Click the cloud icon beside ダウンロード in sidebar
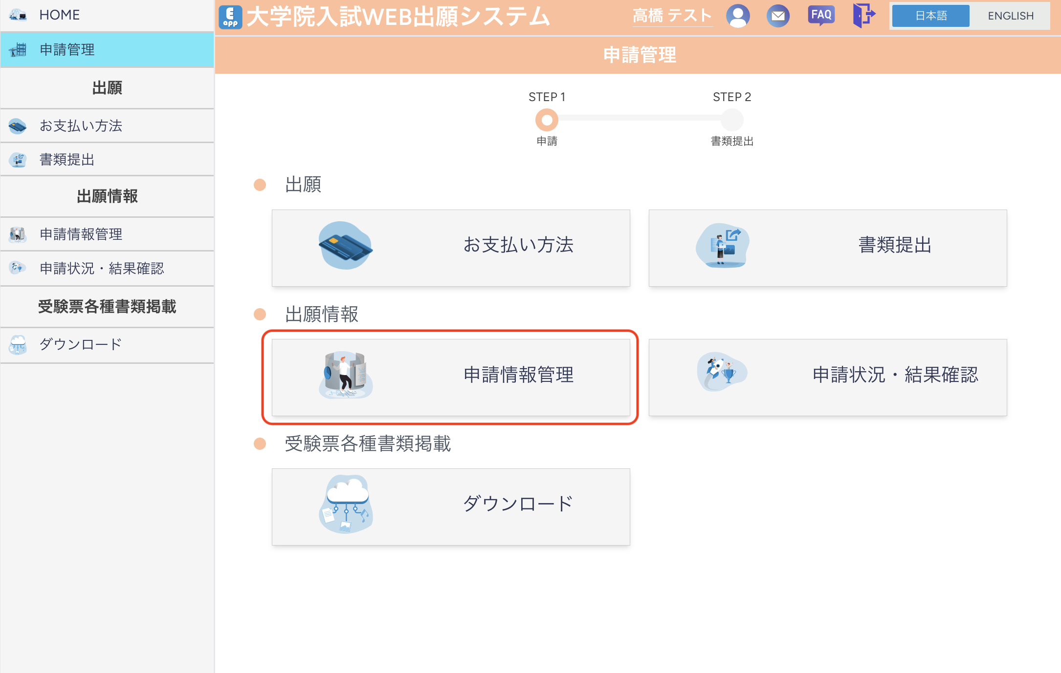 pyautogui.click(x=18, y=344)
